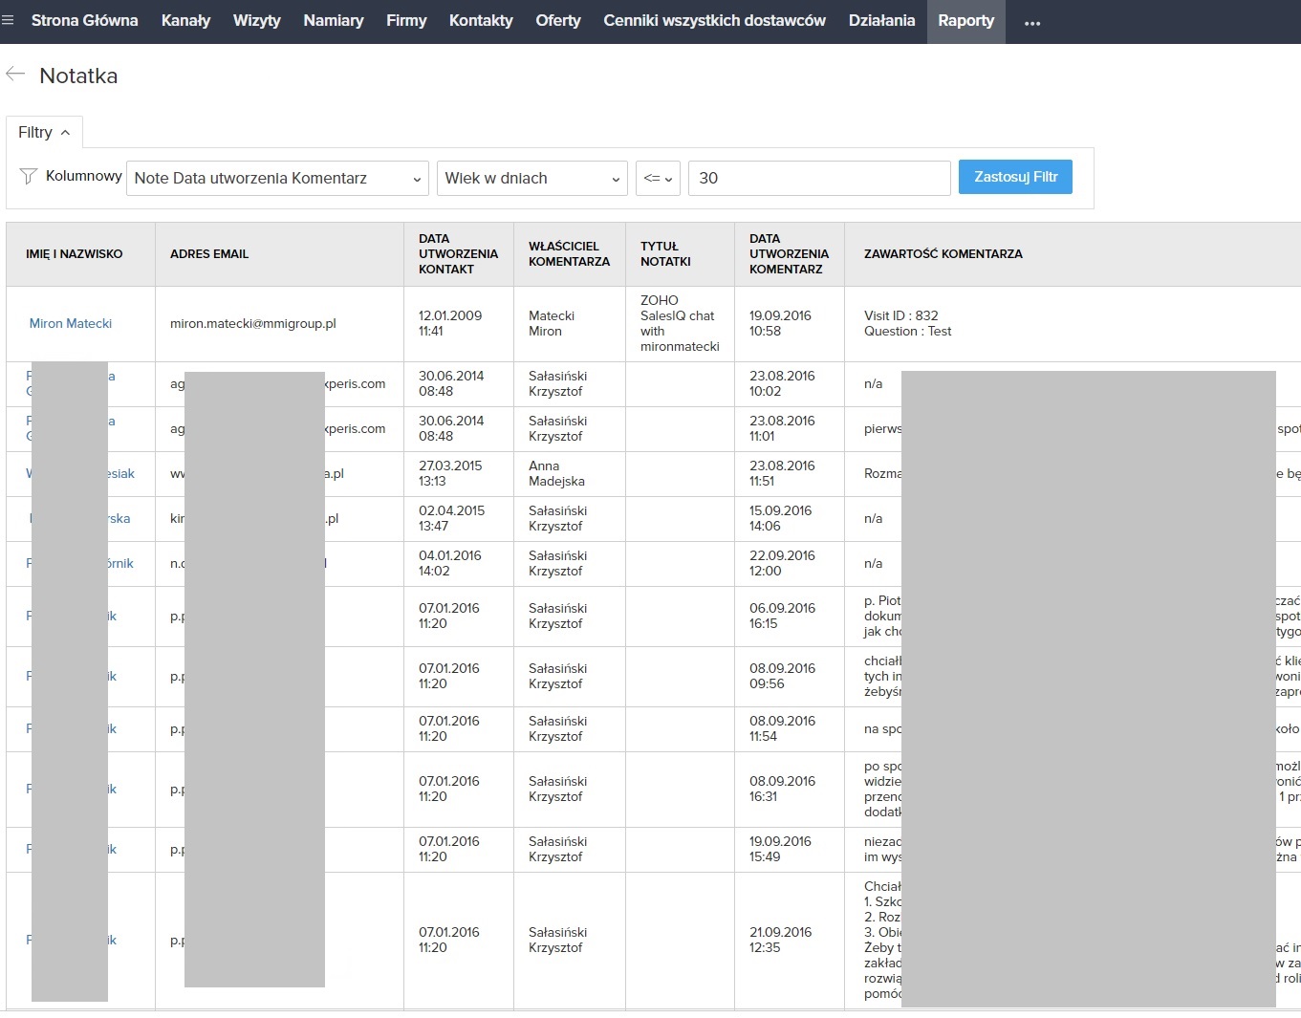The width and height of the screenshot is (1301, 1018).
Task: Switch to the Kontakty tab
Action: pos(481,21)
